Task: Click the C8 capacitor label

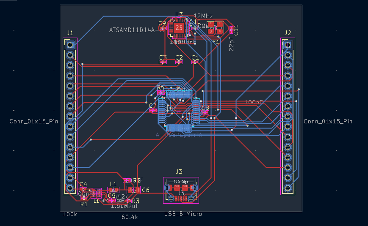Action: (x=205, y=108)
